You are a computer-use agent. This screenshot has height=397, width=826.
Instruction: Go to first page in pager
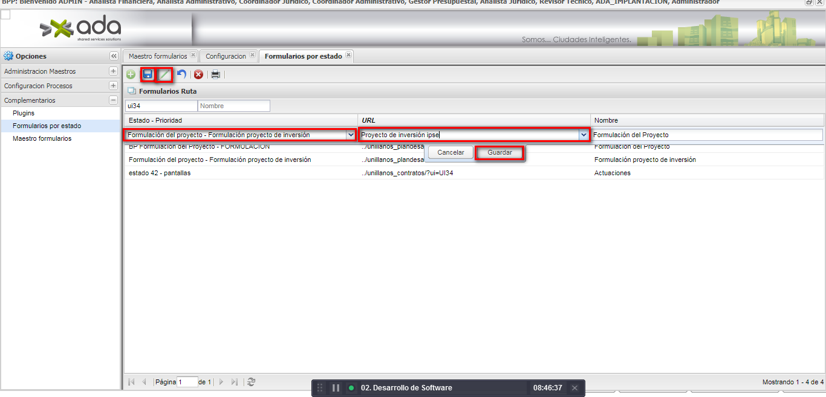[x=131, y=382]
